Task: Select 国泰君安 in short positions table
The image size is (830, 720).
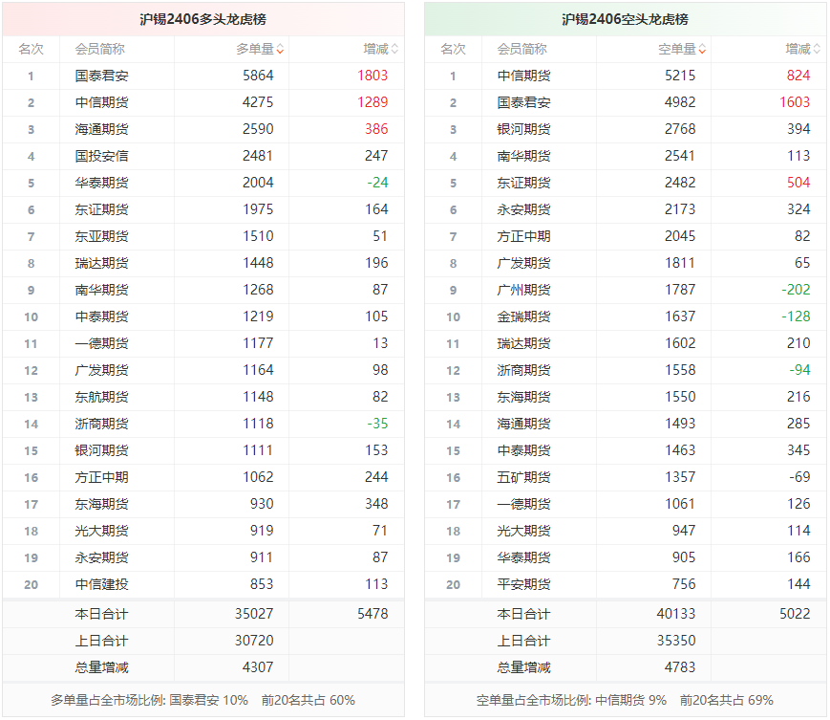Action: coord(523,102)
